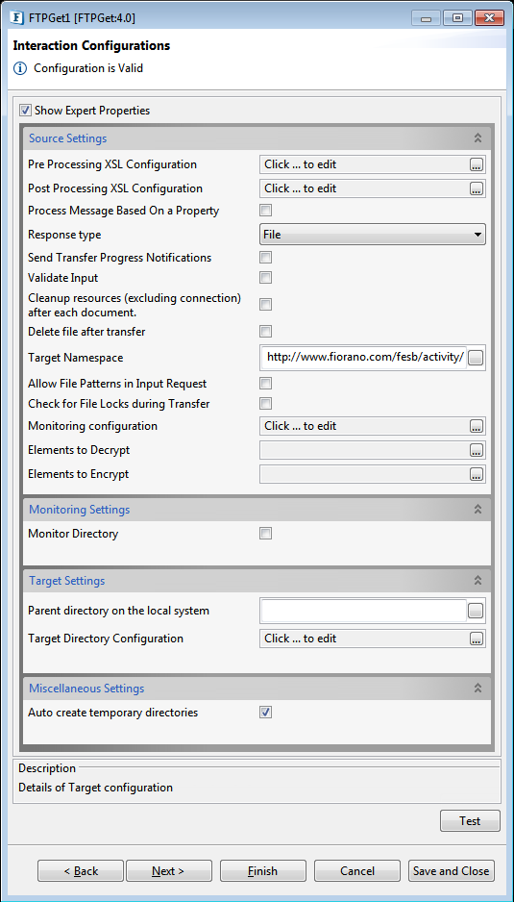Click the Test button
This screenshot has width=514, height=902.
470,821
